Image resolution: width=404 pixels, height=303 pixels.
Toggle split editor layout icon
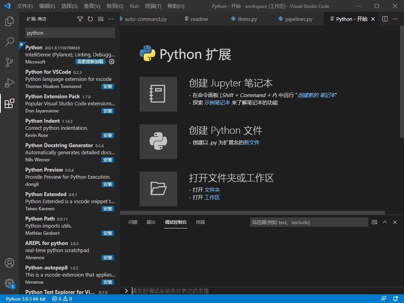click(384, 19)
